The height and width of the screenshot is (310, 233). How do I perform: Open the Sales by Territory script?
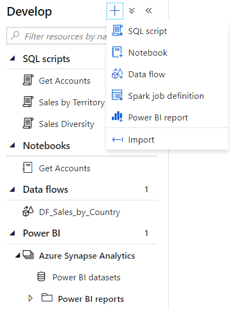(72, 103)
